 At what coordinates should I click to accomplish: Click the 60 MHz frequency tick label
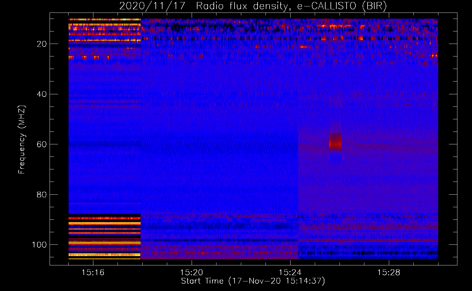click(42, 144)
